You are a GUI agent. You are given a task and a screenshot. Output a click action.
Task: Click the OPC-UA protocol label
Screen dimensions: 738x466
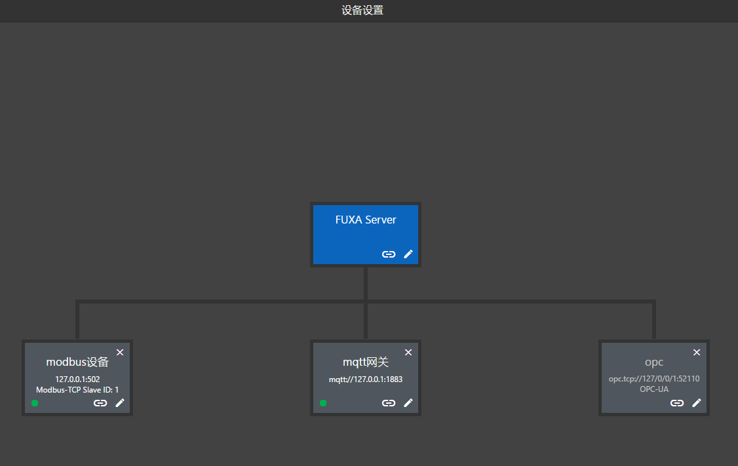653,389
